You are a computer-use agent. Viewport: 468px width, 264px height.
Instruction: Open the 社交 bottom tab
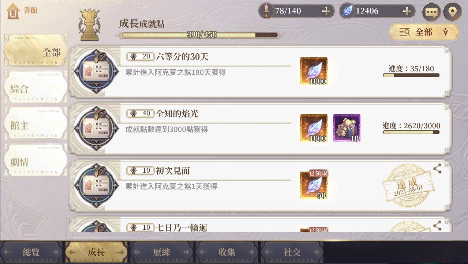292,252
